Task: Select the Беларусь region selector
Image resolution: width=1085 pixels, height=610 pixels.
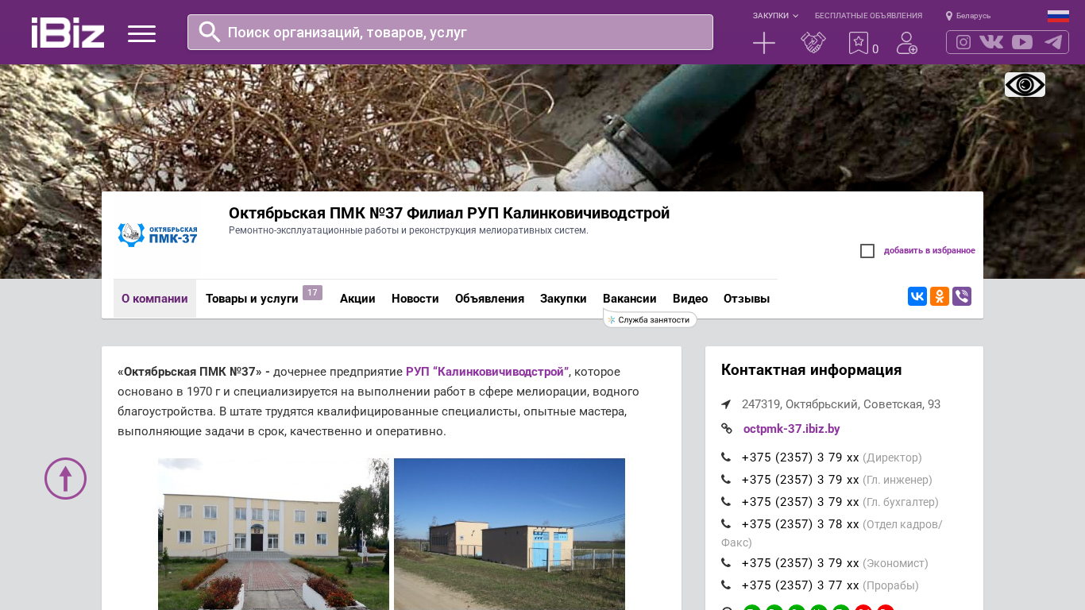Action: point(968,16)
